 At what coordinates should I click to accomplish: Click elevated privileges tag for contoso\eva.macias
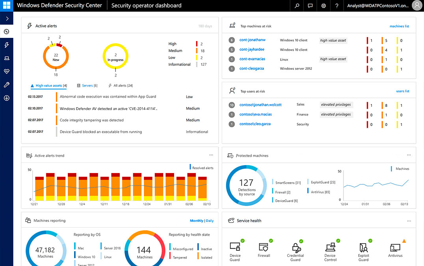(336, 114)
